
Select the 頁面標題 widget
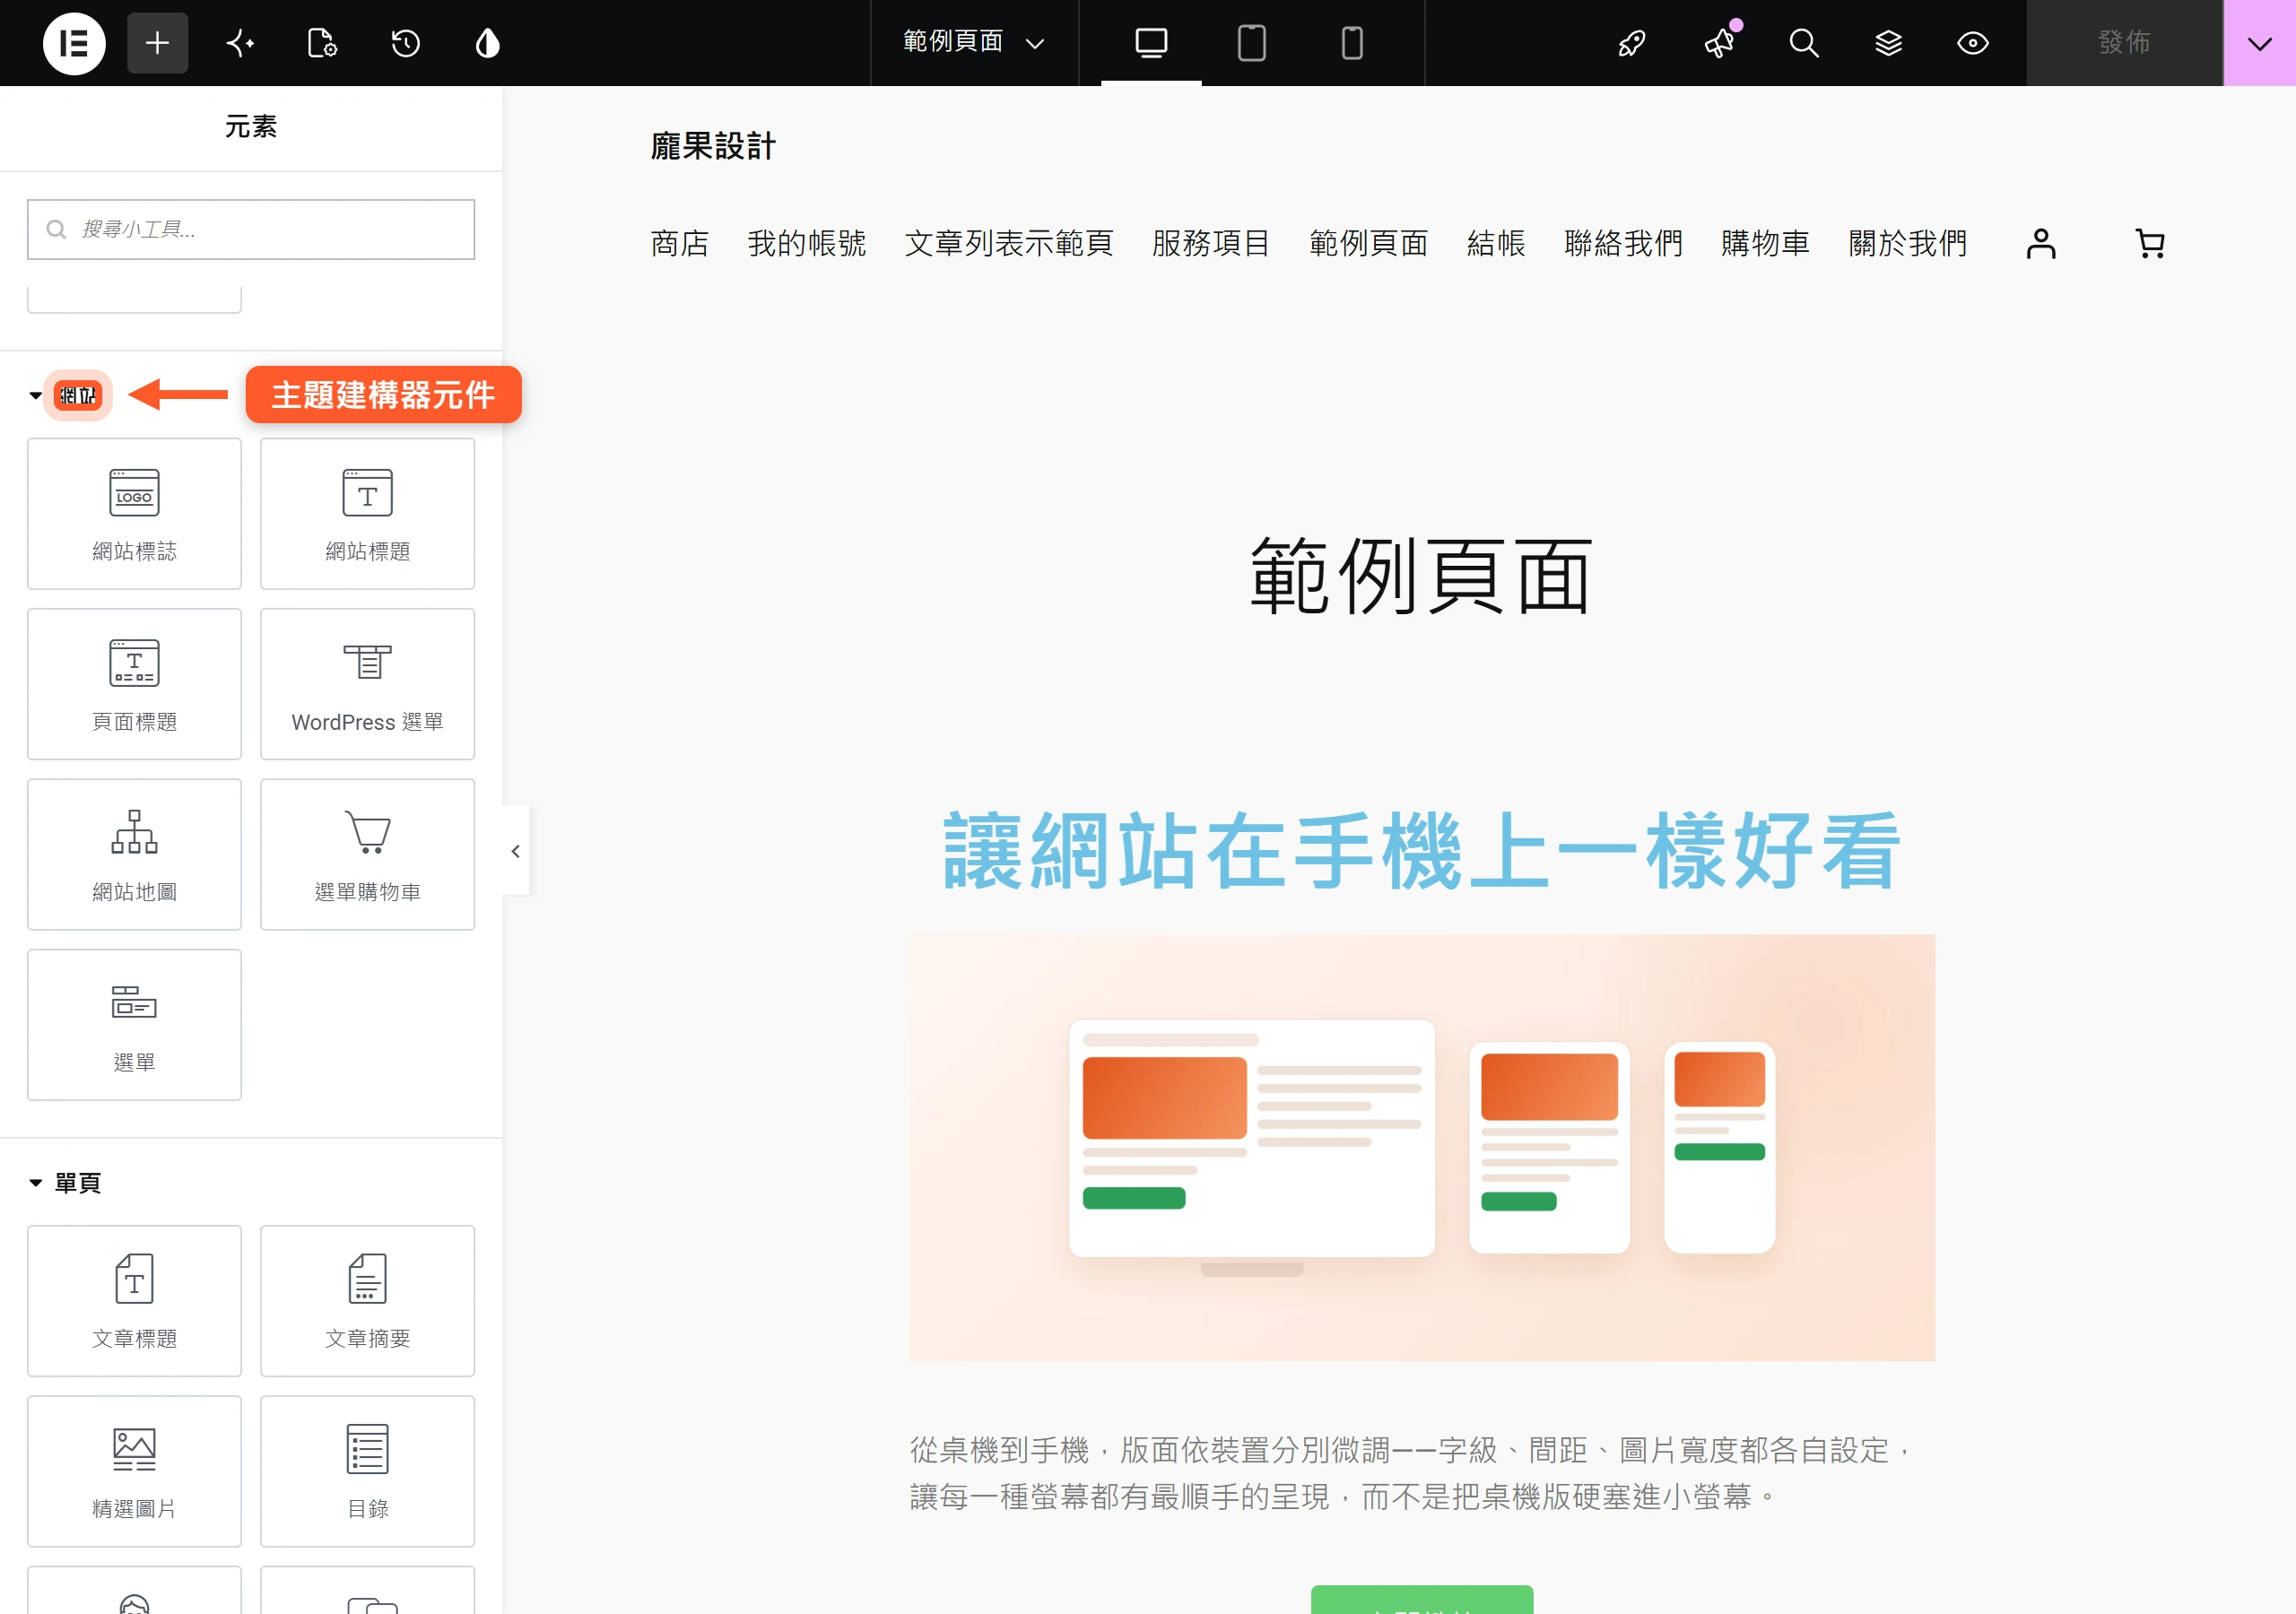[134, 684]
